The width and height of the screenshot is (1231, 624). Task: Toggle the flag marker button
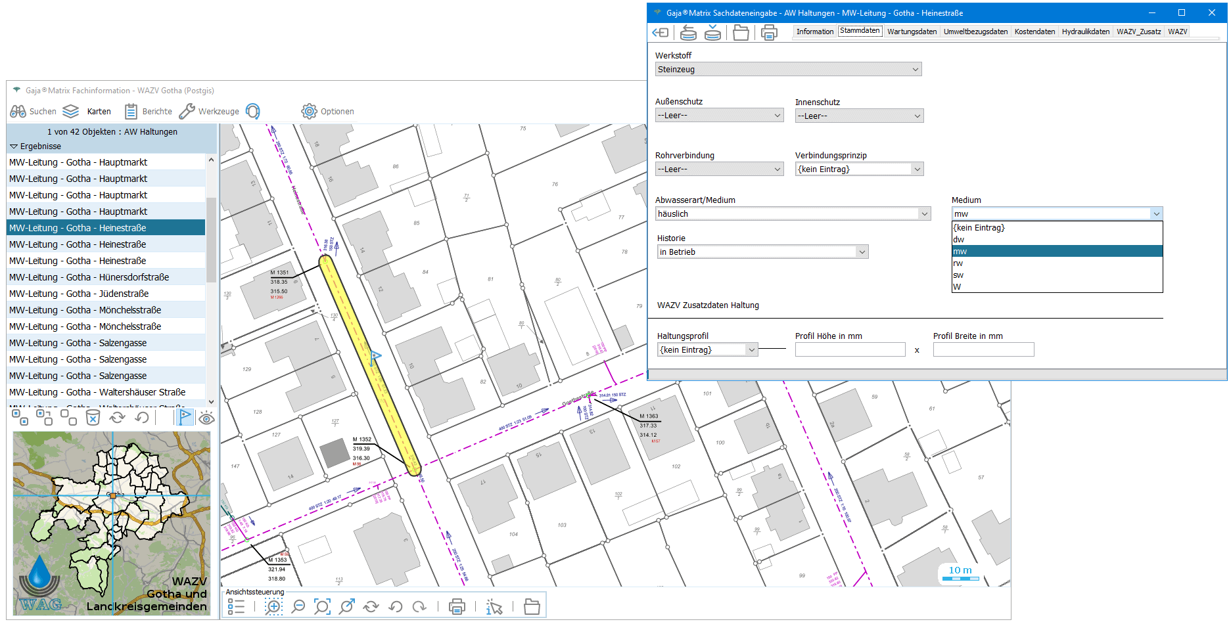click(185, 417)
